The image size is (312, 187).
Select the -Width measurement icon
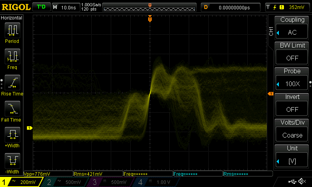(x=12, y=161)
